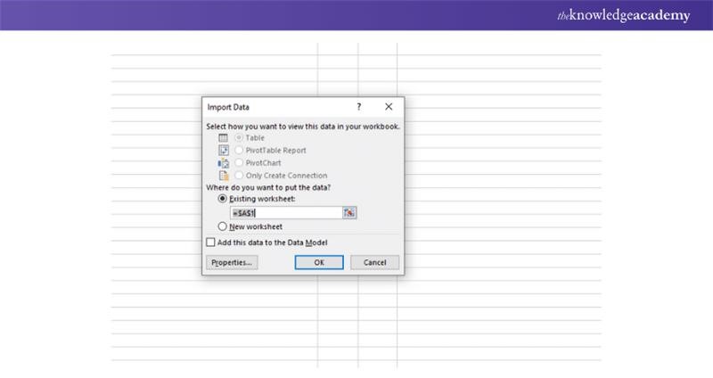This screenshot has height=378, width=713.
Task: Open the Properties dialog button
Action: 232,262
